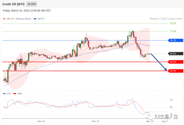Click the 72.20 resistance level label
The image size is (184, 125).
(x=173, y=23)
